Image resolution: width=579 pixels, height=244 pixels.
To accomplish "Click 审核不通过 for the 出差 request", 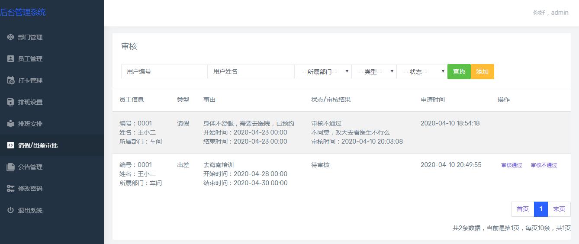I will coord(544,165).
